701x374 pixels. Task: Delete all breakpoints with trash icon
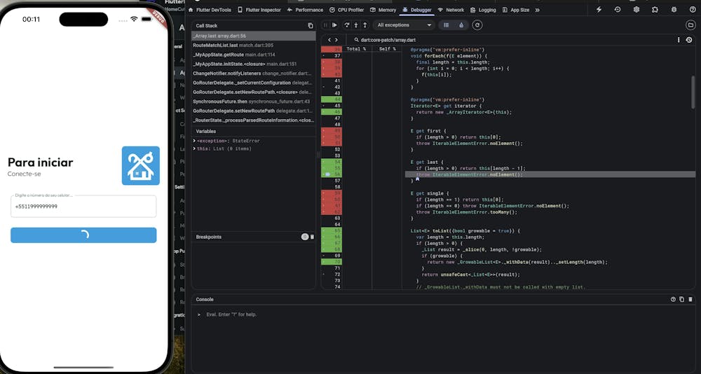(x=312, y=237)
